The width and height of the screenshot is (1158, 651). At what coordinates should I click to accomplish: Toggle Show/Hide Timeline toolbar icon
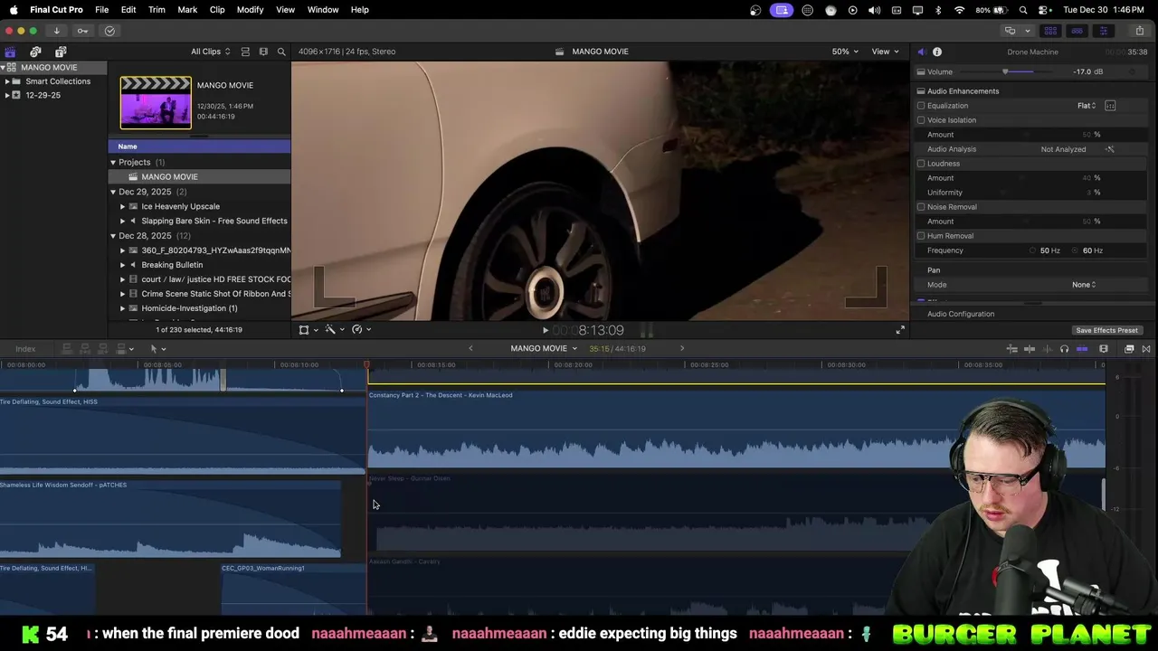point(1077,31)
